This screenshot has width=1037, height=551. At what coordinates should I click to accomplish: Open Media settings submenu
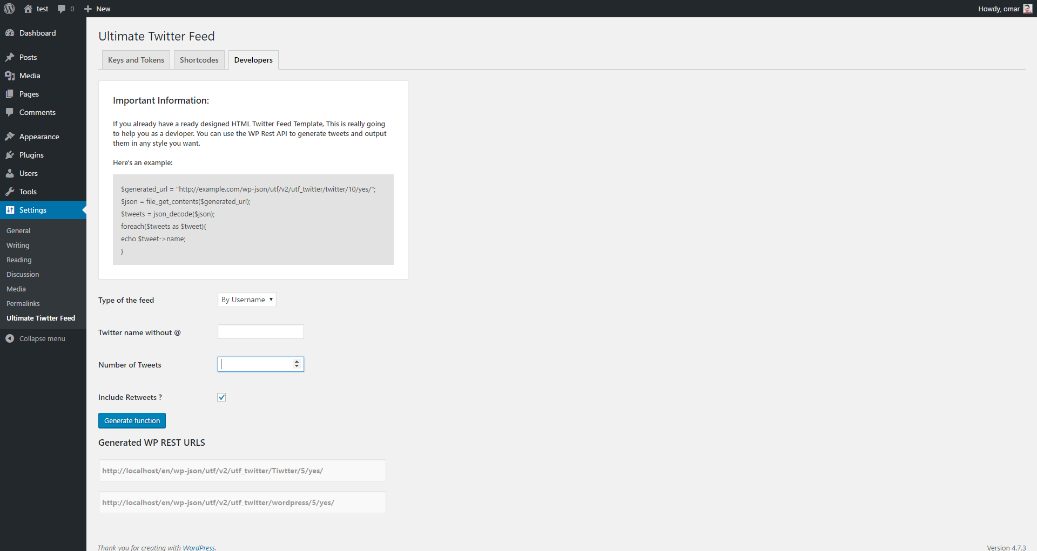point(16,289)
